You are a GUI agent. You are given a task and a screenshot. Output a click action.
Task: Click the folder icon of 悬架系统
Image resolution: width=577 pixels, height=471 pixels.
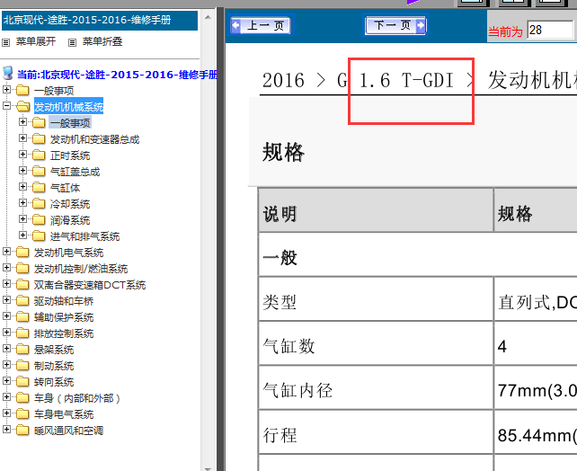pyautogui.click(x=22, y=349)
